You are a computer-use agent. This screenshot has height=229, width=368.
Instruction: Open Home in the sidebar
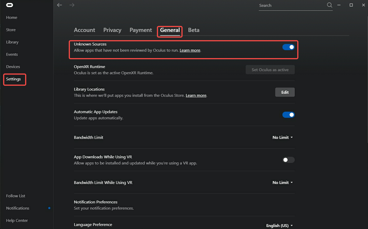click(12, 17)
